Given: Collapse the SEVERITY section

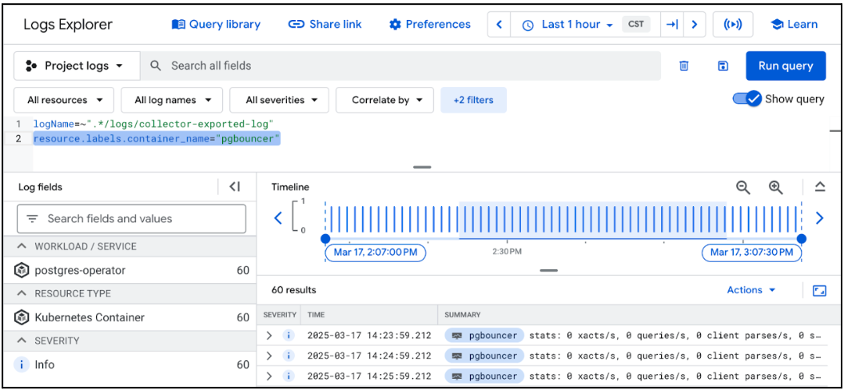Looking at the screenshot, I should tap(22, 340).
